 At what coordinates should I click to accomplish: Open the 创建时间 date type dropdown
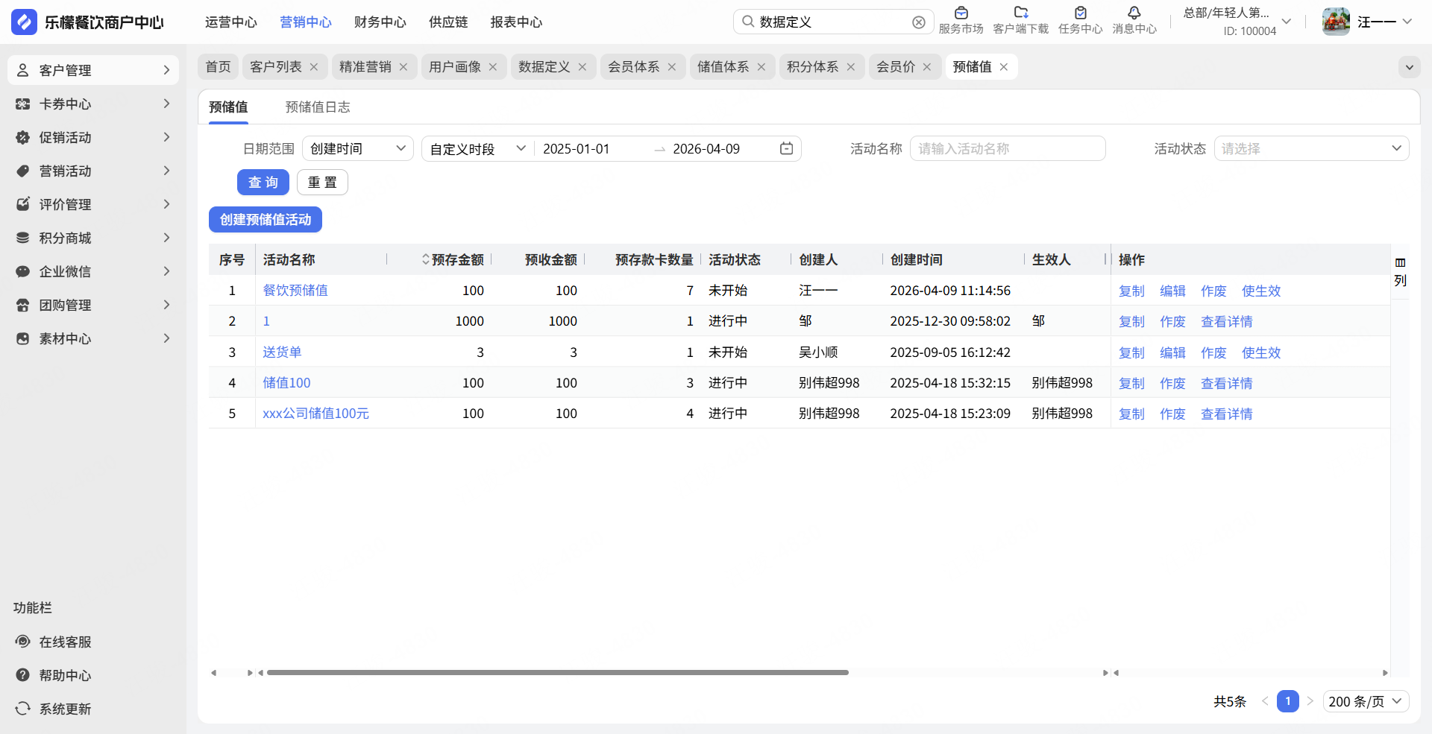[357, 149]
